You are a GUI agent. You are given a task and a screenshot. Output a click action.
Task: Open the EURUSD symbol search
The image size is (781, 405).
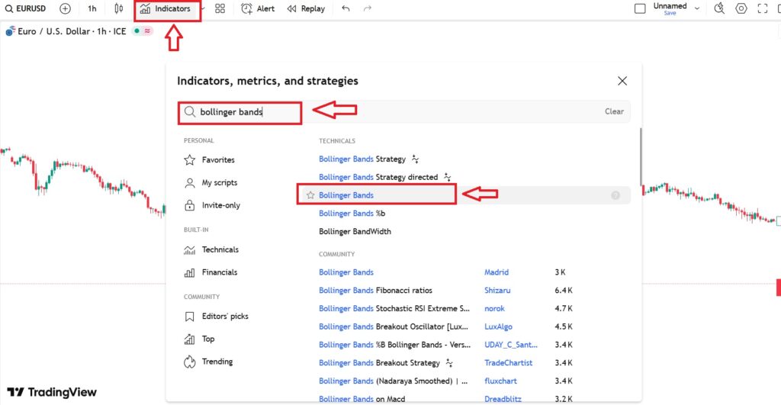pos(27,9)
